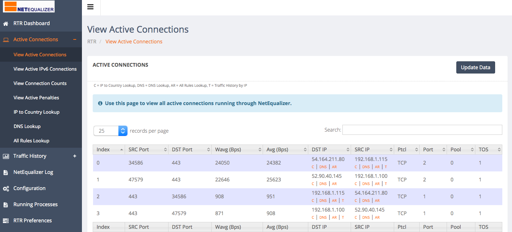
Task: Click the RTR breadcrumb link
Action: click(92, 42)
